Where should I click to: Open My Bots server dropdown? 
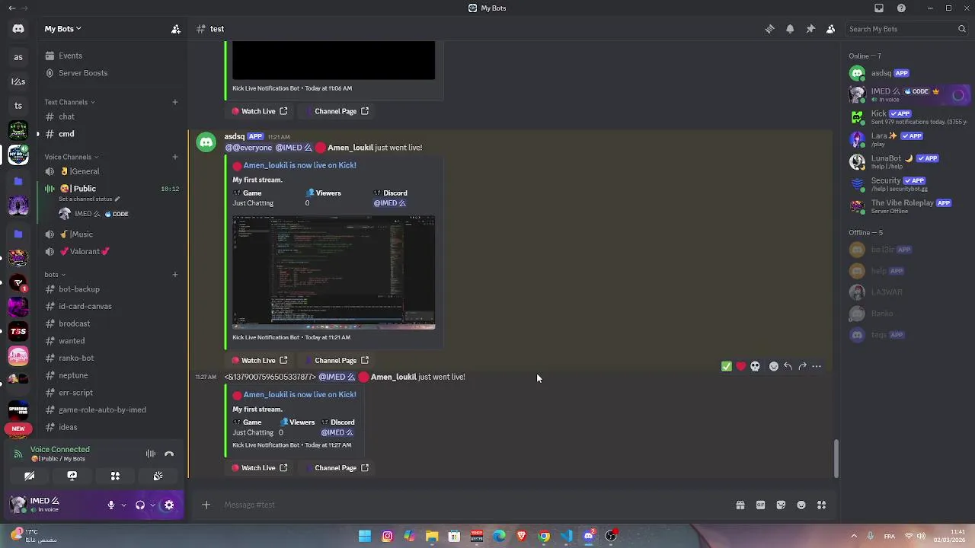[63, 29]
